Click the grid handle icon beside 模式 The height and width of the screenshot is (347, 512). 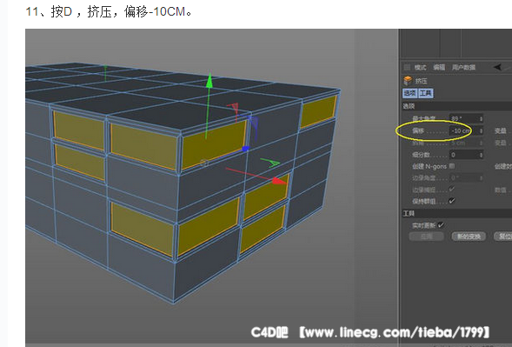pos(407,67)
